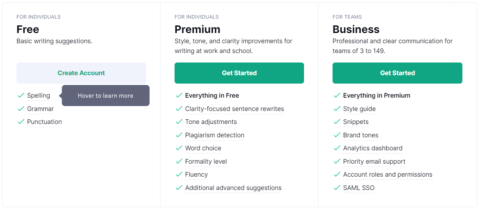Image resolution: width=480 pixels, height=210 pixels.
Task: Click the checkmark icon beside Grammar
Action: [21, 109]
